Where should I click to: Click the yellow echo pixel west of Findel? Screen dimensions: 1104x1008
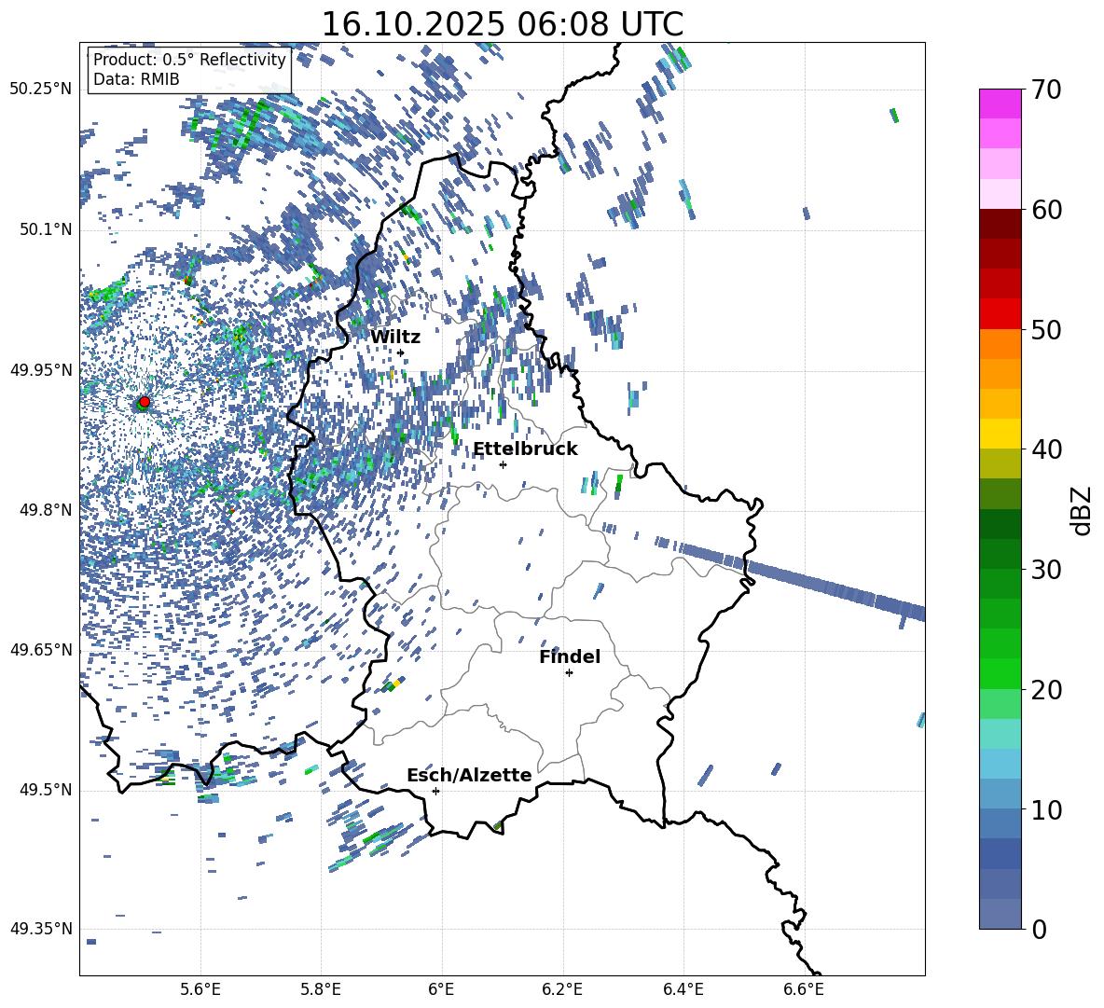point(397,683)
